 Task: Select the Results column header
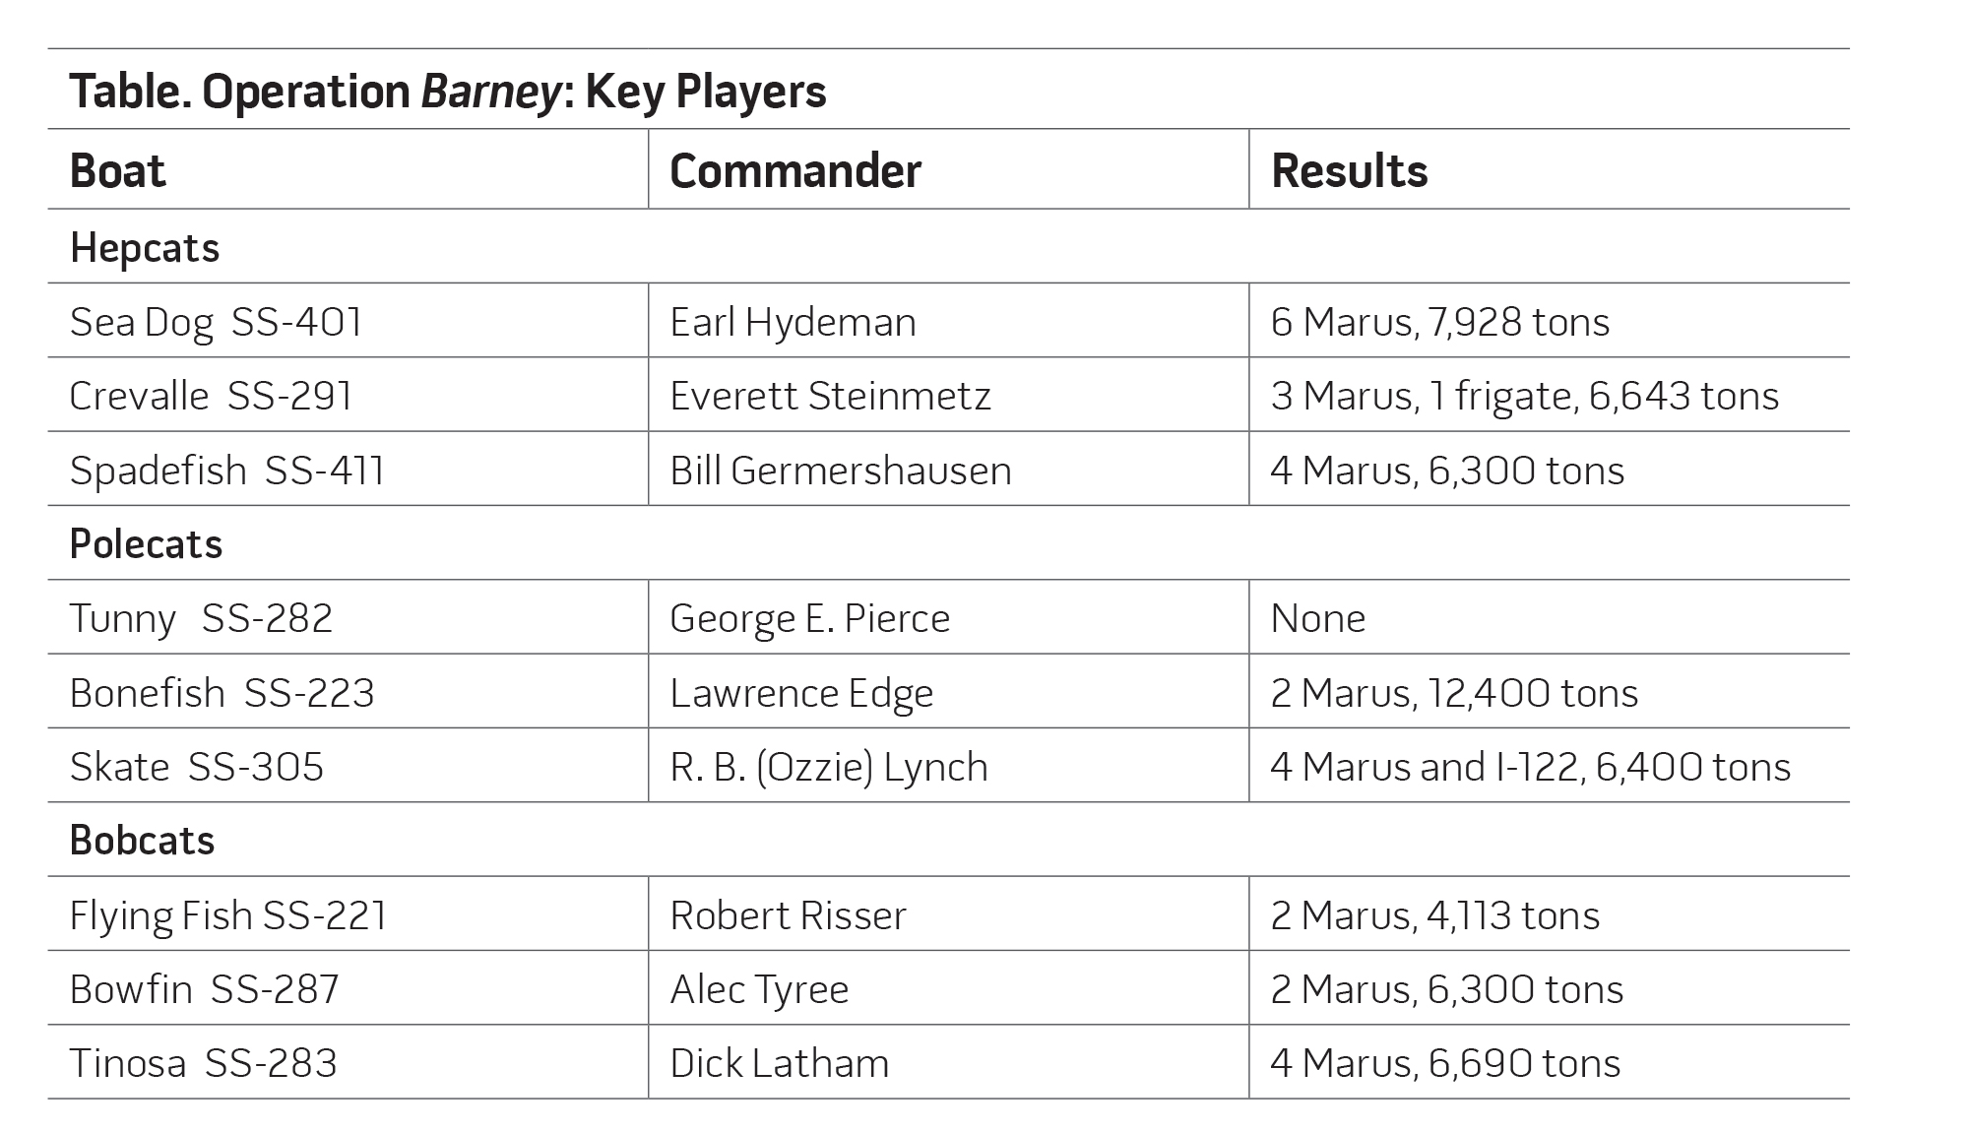pyautogui.click(x=1349, y=170)
